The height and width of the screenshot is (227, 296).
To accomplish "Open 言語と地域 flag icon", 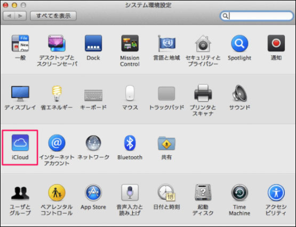I will point(166,43).
